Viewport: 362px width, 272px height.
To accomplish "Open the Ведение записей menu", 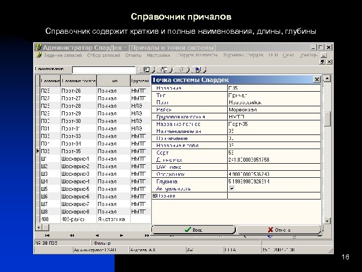I will (x=63, y=55).
